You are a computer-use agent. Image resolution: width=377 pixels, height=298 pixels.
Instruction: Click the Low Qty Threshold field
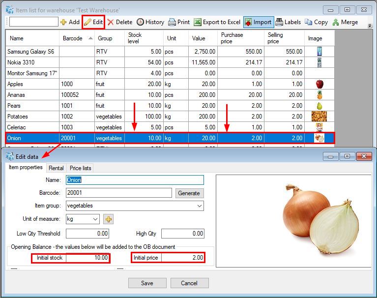[x=87, y=234]
